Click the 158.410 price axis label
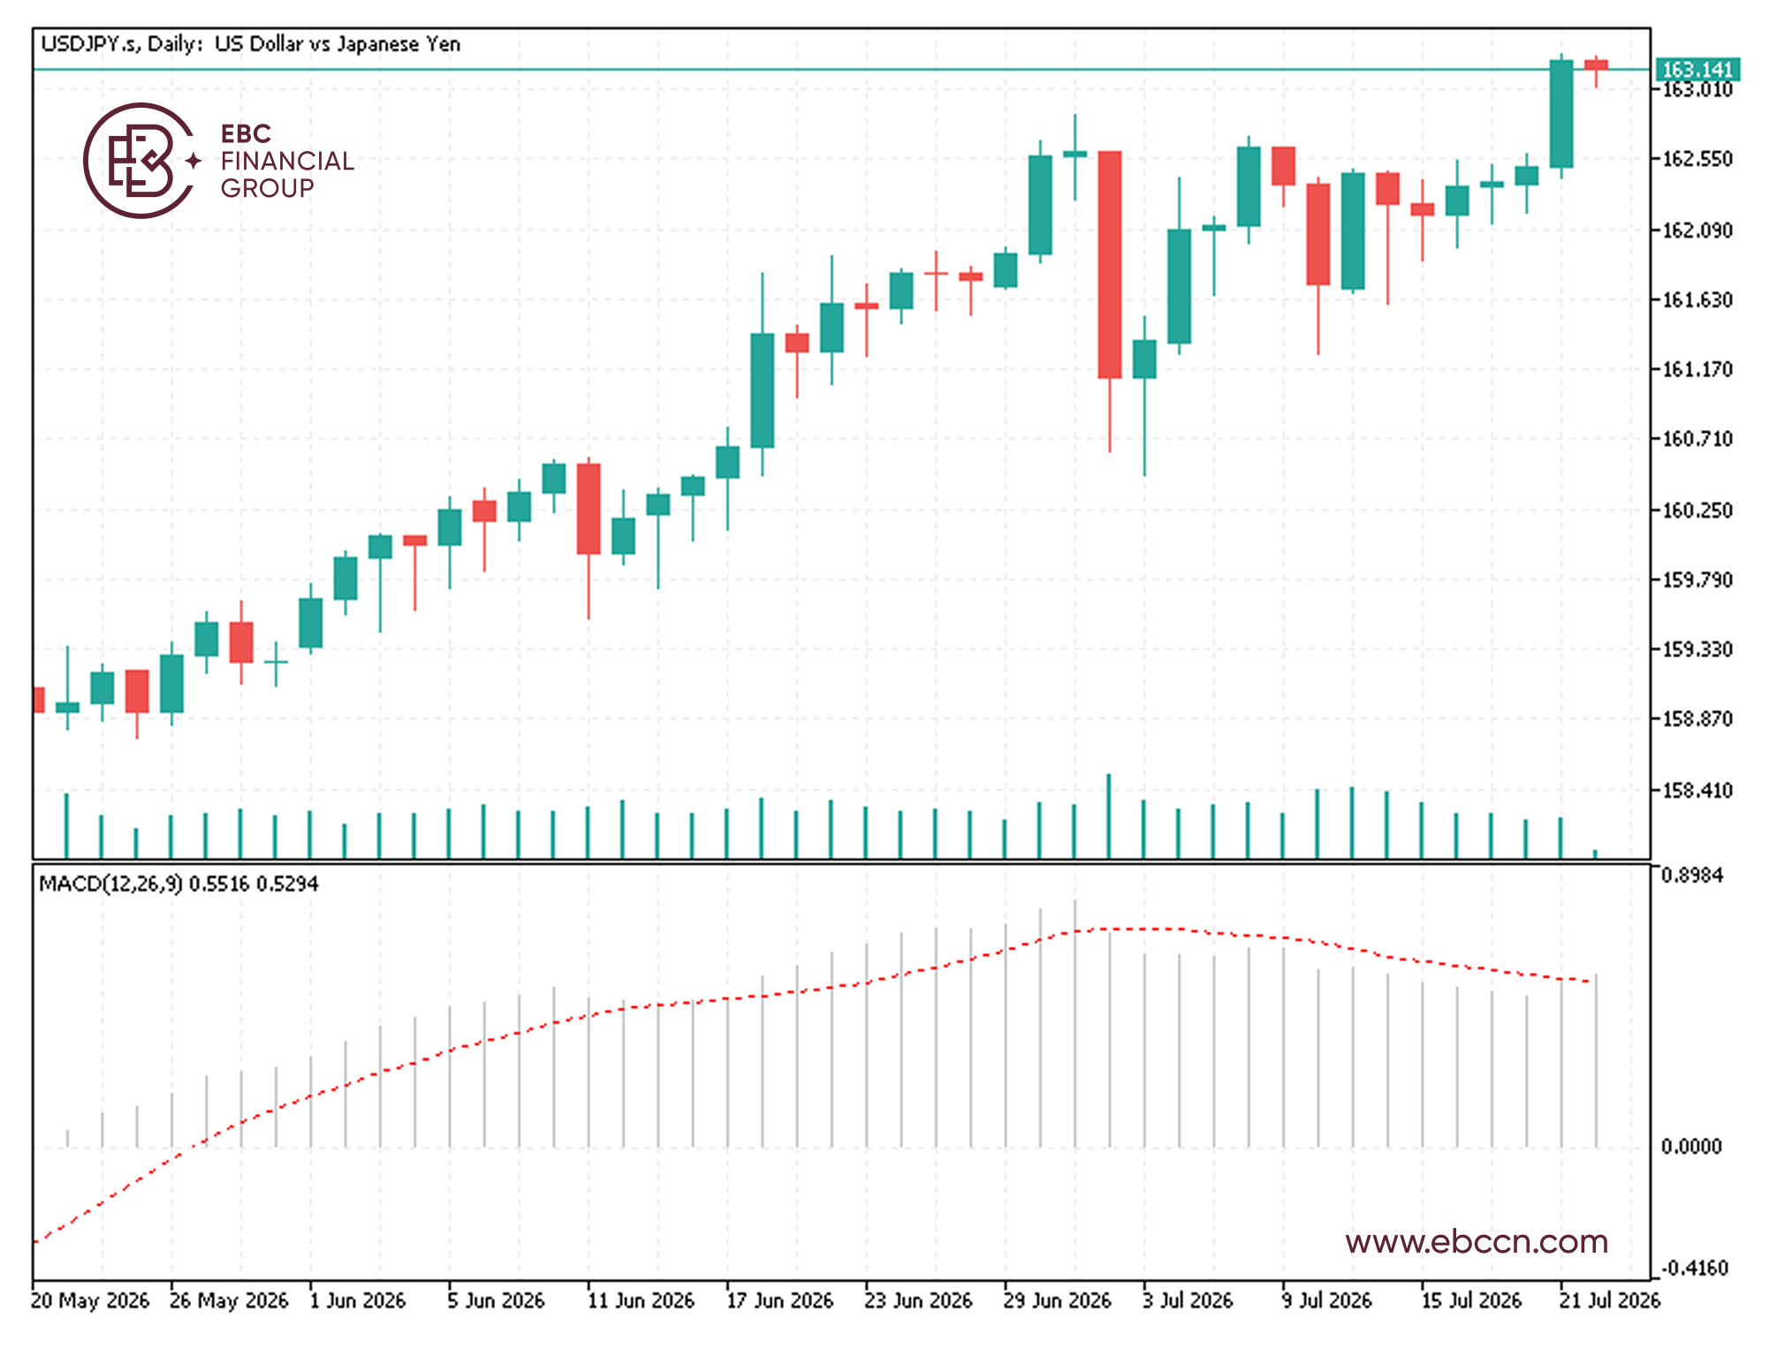 1697,791
